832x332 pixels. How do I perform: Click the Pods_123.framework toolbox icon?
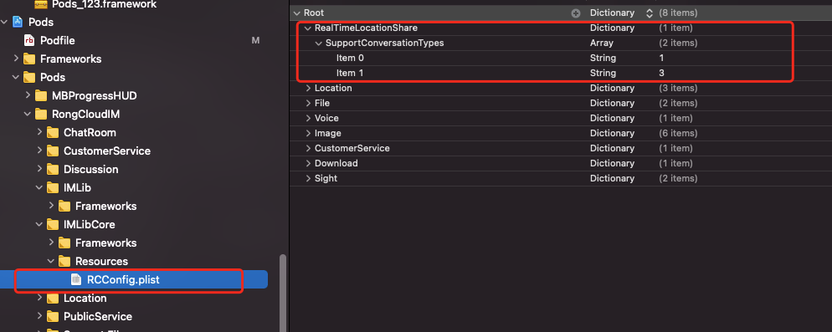pyautogui.click(x=41, y=4)
